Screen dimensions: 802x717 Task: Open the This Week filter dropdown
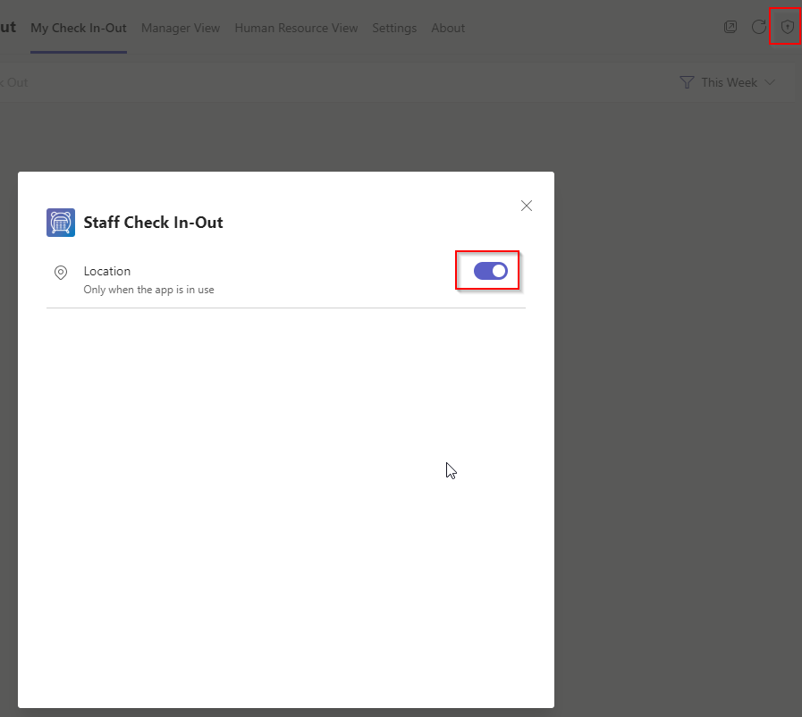click(729, 82)
